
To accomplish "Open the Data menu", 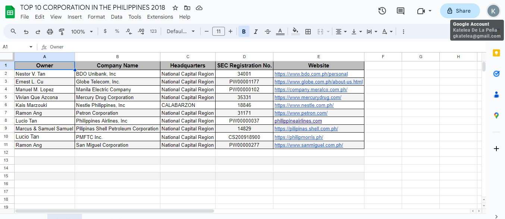I will pos(117,17).
